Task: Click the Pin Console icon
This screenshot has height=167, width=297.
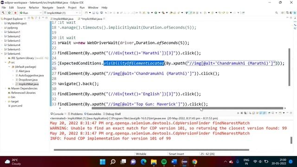Action: pyautogui.click(x=269, y=113)
